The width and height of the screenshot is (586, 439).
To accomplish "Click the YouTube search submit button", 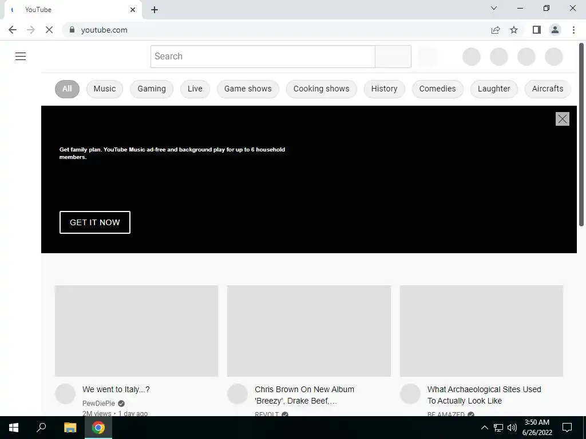I will point(393,57).
